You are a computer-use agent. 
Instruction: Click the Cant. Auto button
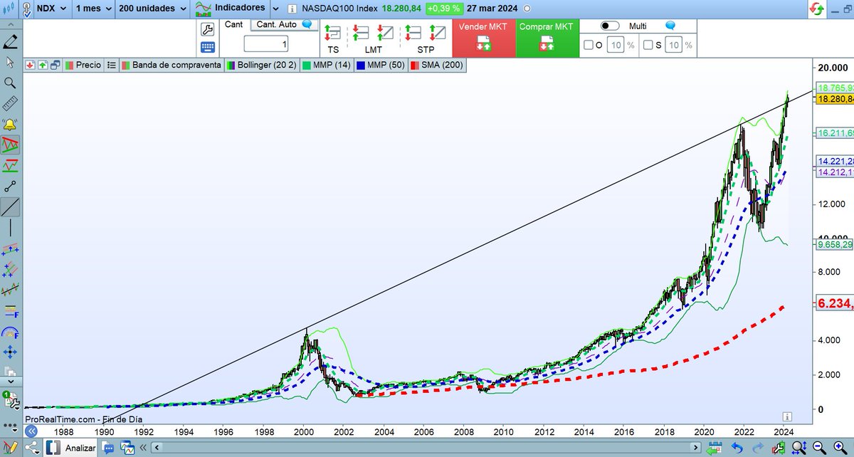[x=284, y=24]
